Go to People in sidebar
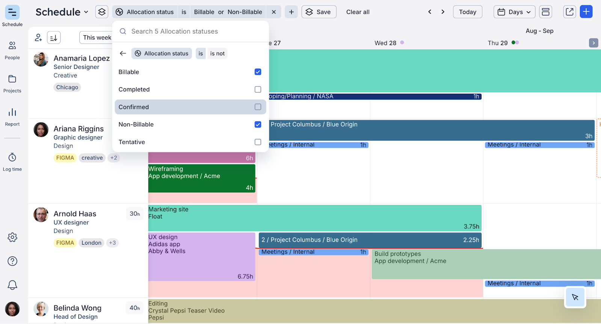601x324 pixels. pos(12,50)
